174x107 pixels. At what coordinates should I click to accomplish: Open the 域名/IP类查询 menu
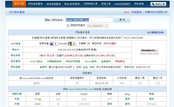point(72,4)
